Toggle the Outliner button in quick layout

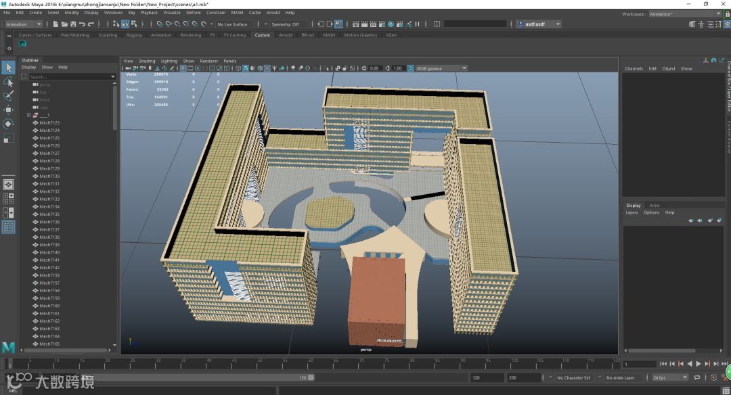click(x=8, y=227)
